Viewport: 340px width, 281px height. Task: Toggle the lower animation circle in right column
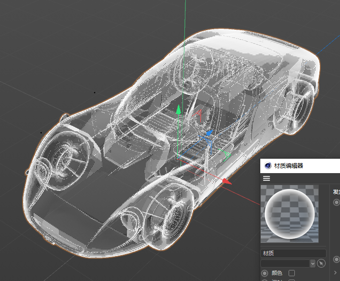(x=337, y=259)
